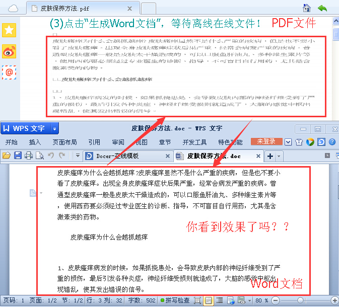This screenshot has height=307, width=339.
Task: Click the 未登录 login button
Action: point(266,141)
